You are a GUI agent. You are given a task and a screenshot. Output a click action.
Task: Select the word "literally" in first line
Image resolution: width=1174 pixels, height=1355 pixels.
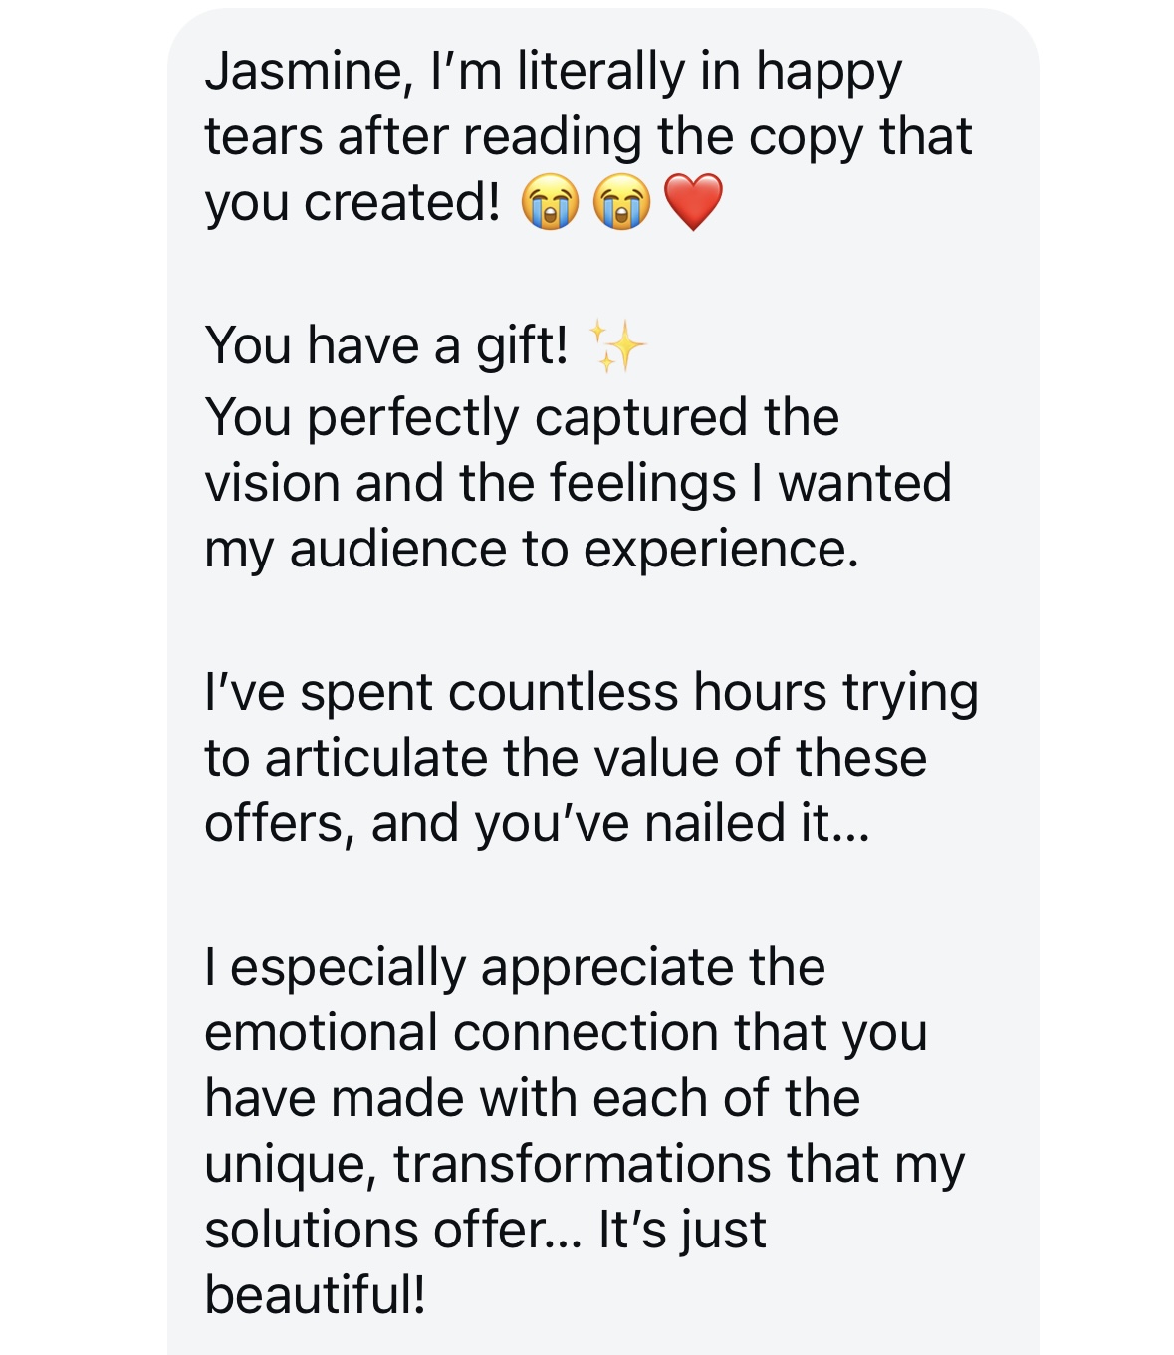[x=600, y=72]
